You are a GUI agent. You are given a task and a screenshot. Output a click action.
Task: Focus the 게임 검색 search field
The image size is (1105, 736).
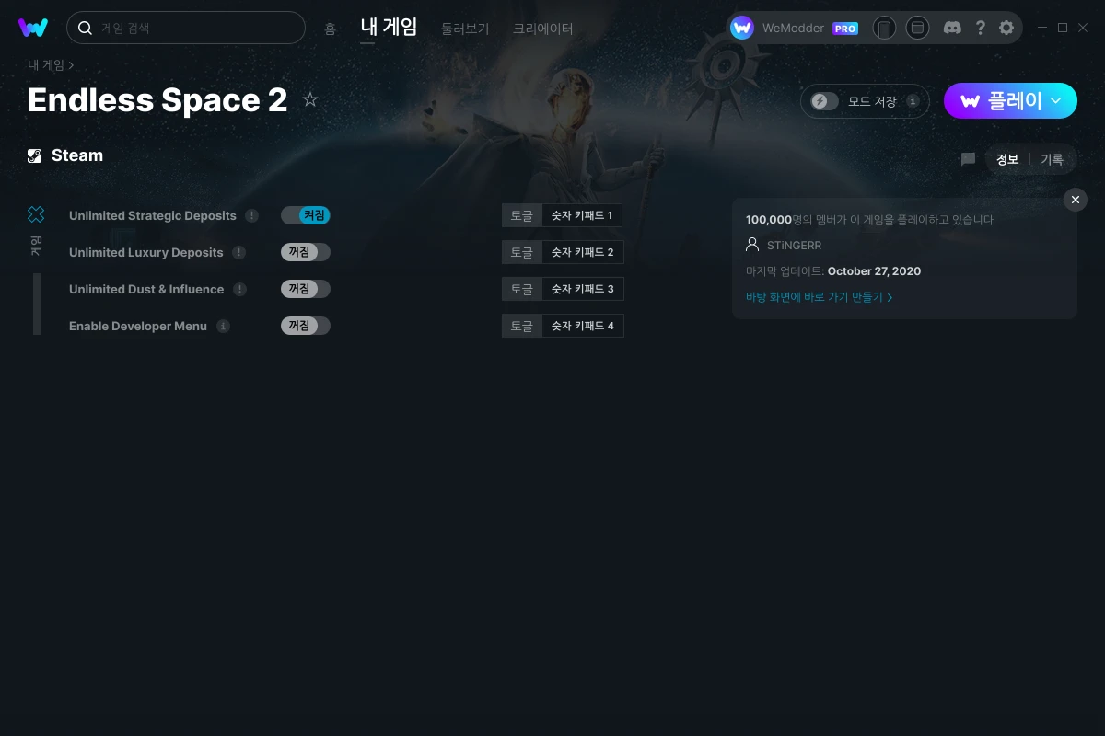[186, 28]
